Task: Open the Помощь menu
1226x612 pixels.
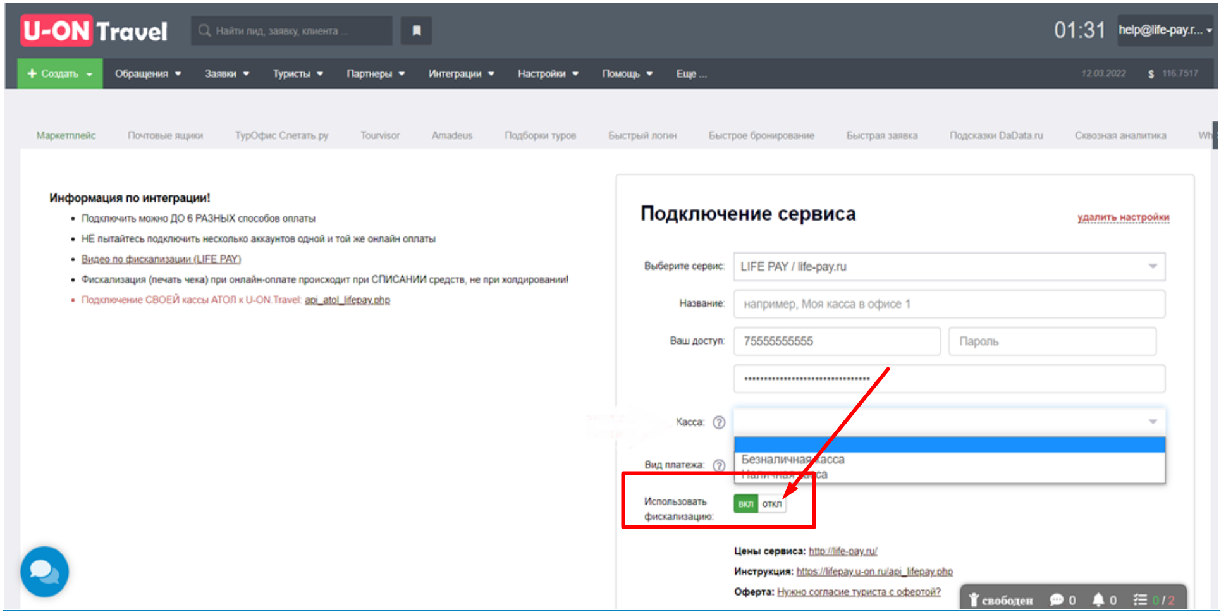Action: [627, 73]
